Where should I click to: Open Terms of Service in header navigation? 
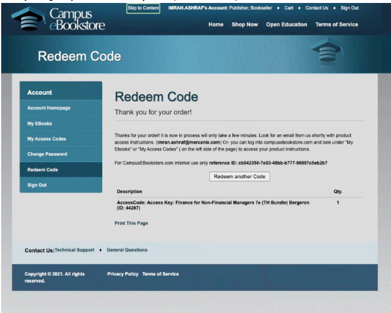[x=337, y=25]
